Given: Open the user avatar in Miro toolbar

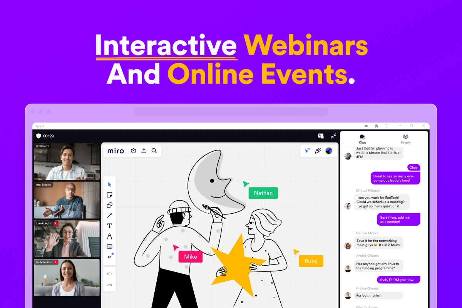Looking at the screenshot, I should [x=329, y=151].
